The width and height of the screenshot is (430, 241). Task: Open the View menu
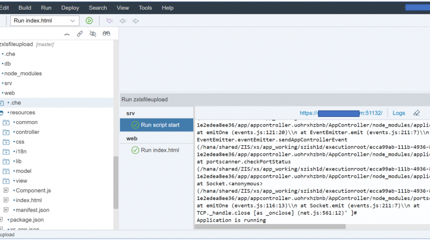[x=123, y=8]
